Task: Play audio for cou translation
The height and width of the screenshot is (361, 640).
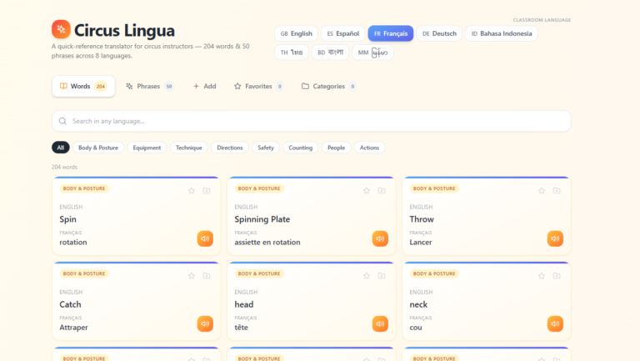Action: pos(555,323)
